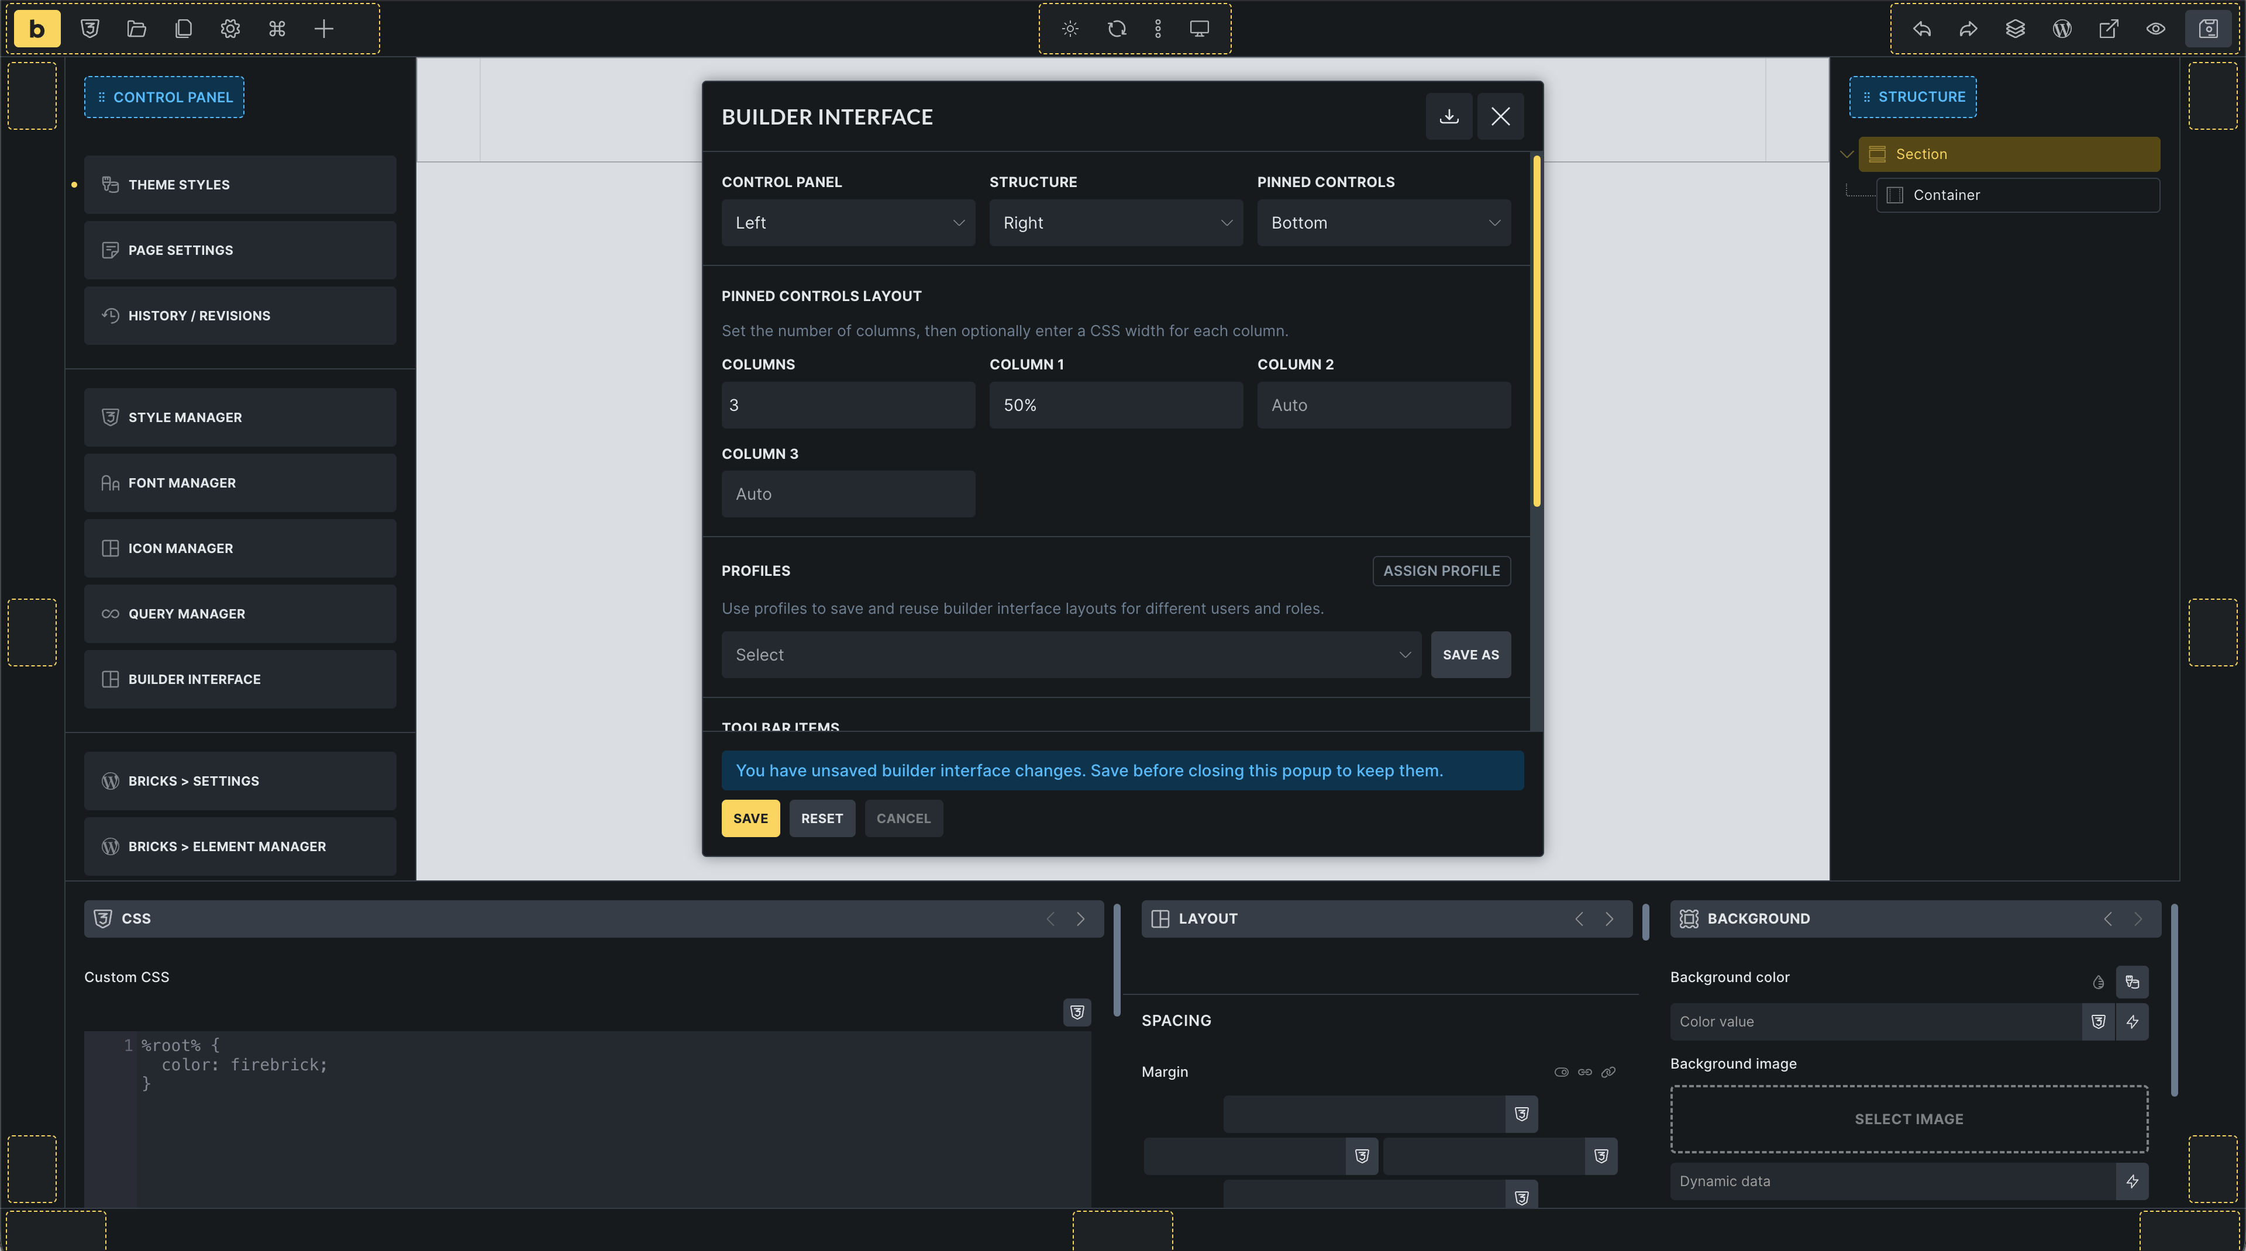Open Style Manager
The width and height of the screenshot is (2246, 1251).
[x=240, y=417]
